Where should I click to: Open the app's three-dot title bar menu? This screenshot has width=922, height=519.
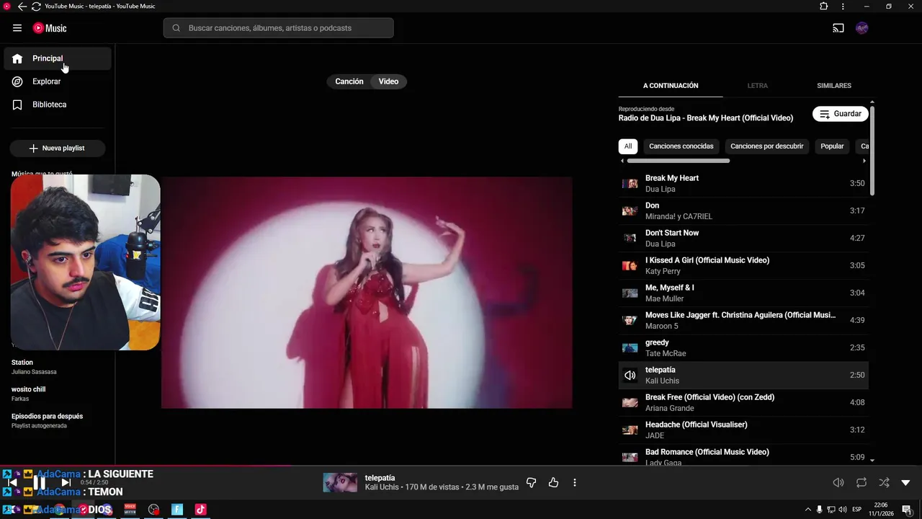tap(843, 6)
